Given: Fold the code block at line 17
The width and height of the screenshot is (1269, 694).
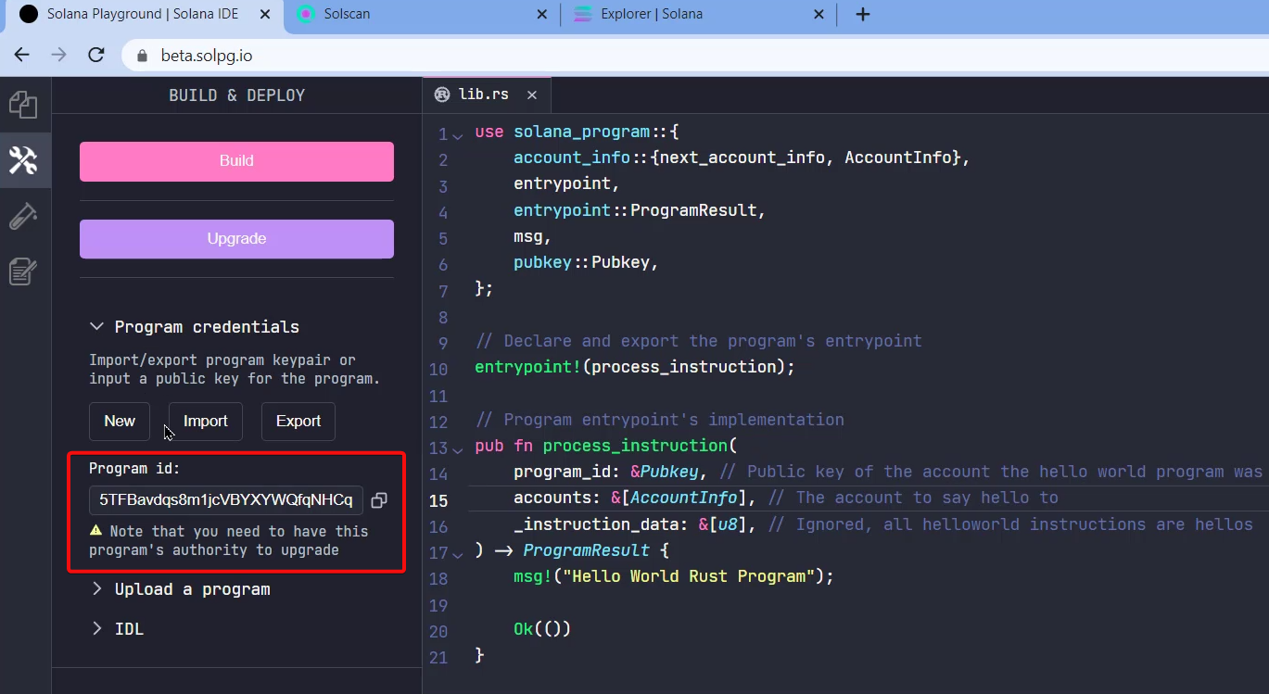Looking at the screenshot, I should 458,554.
